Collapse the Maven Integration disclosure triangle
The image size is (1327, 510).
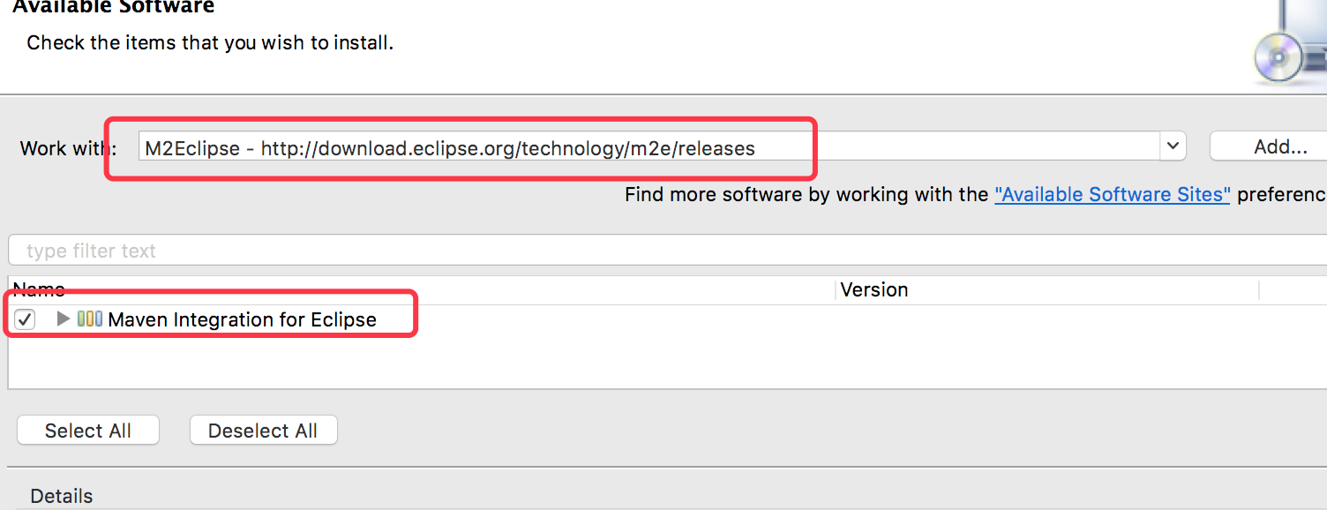tap(62, 319)
